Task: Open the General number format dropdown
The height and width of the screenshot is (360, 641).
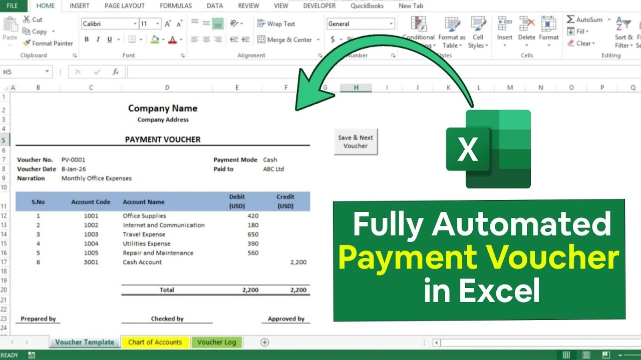Action: [391, 23]
